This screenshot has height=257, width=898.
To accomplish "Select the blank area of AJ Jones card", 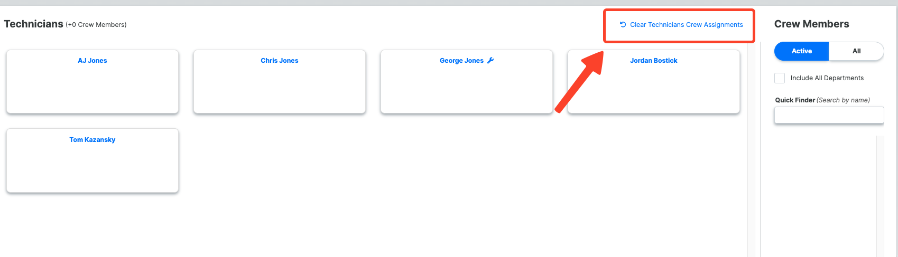I will [92, 89].
